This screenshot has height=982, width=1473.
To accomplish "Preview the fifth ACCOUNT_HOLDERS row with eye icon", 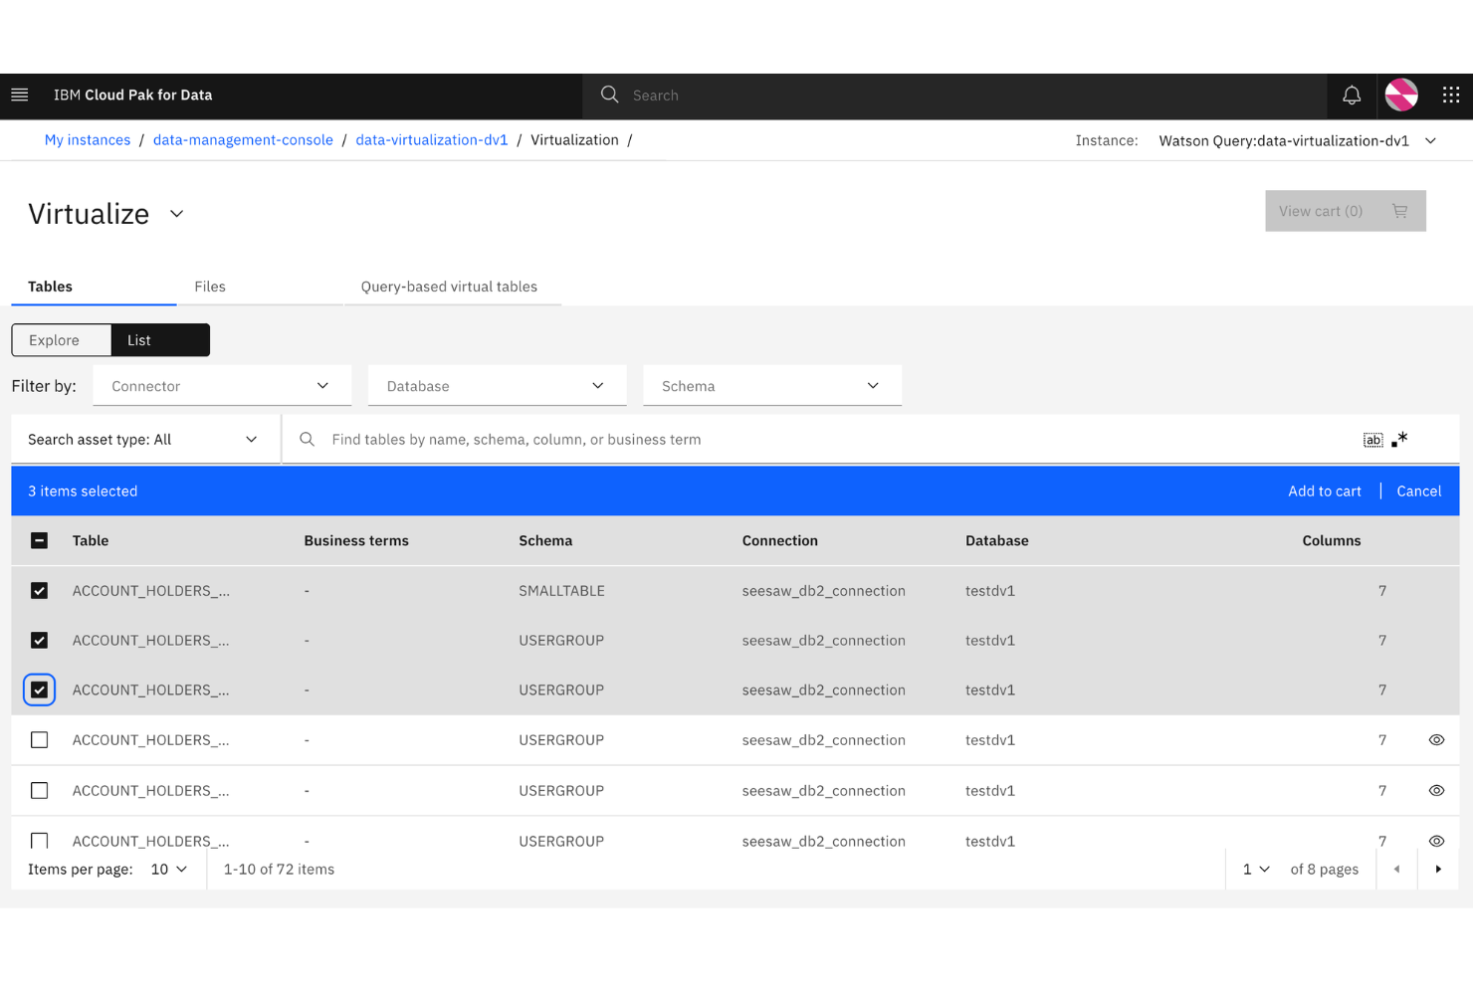I will point(1436,791).
